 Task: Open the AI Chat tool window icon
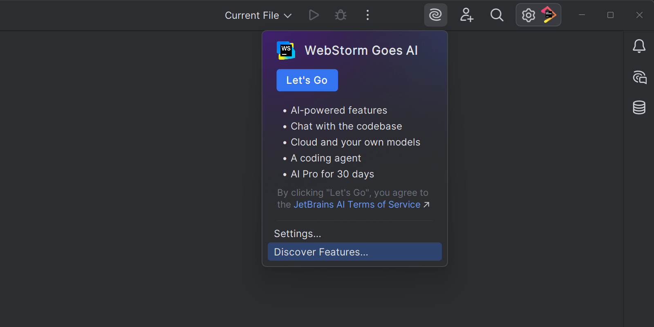click(x=639, y=77)
